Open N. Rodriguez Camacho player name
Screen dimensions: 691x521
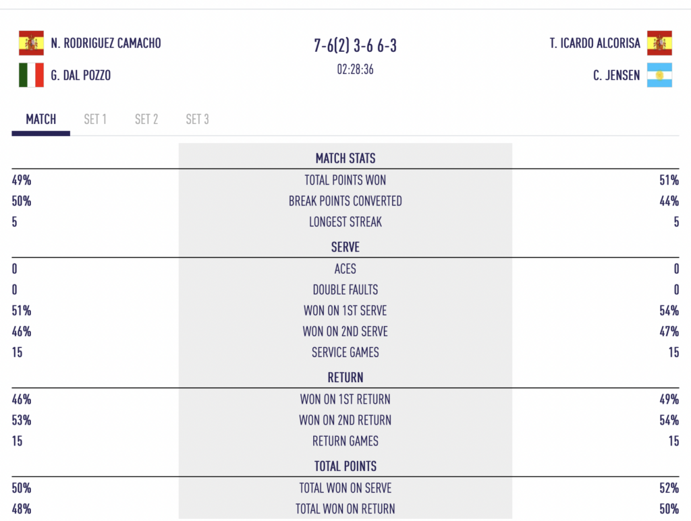(106, 43)
